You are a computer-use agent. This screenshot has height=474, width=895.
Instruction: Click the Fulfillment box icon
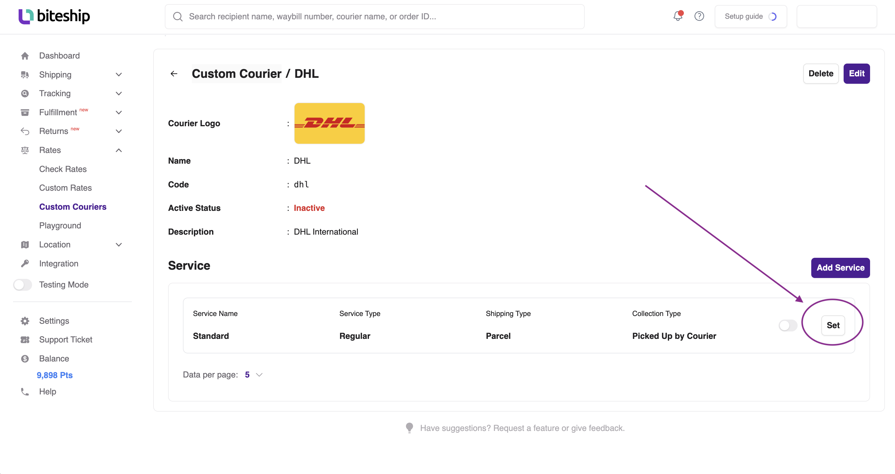point(25,112)
